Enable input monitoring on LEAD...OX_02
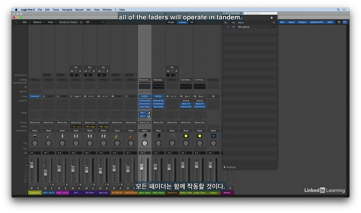361x213 pixels. coord(64,185)
